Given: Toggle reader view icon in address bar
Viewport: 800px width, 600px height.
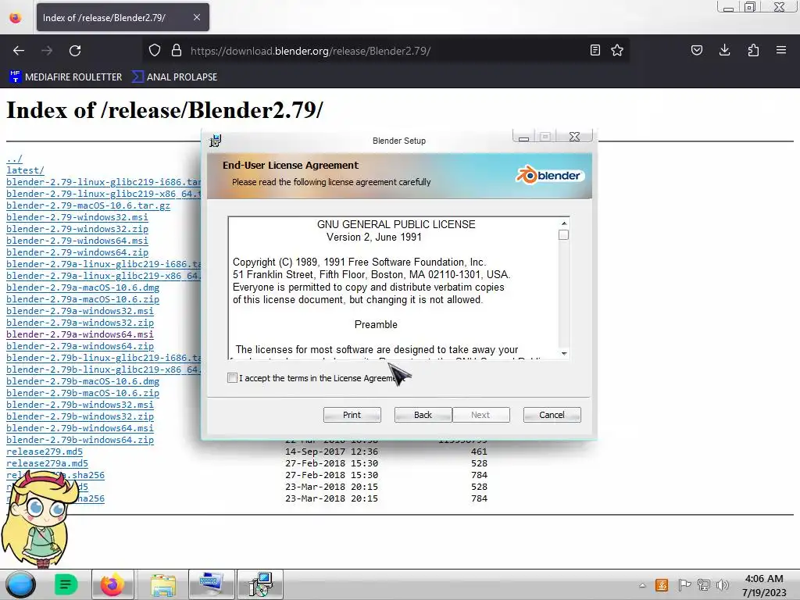Looking at the screenshot, I should coord(595,50).
